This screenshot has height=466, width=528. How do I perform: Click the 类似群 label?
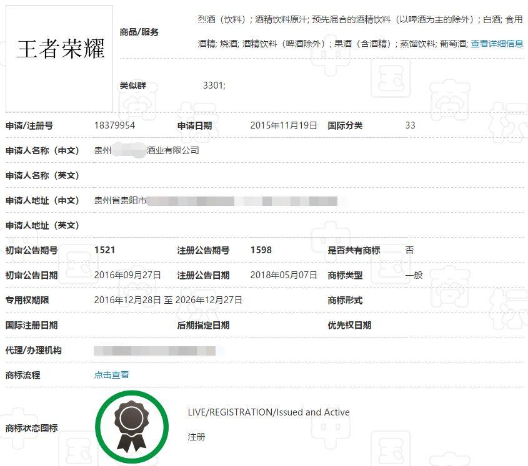[132, 85]
